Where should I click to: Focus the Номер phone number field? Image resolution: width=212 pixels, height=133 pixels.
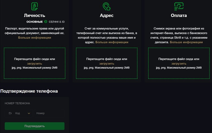[49, 113]
